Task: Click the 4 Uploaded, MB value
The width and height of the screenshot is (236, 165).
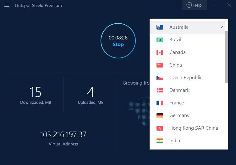Action: [x=91, y=92]
